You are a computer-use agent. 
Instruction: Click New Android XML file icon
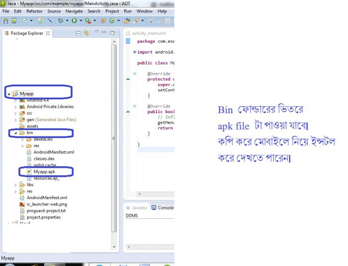pos(40,21)
